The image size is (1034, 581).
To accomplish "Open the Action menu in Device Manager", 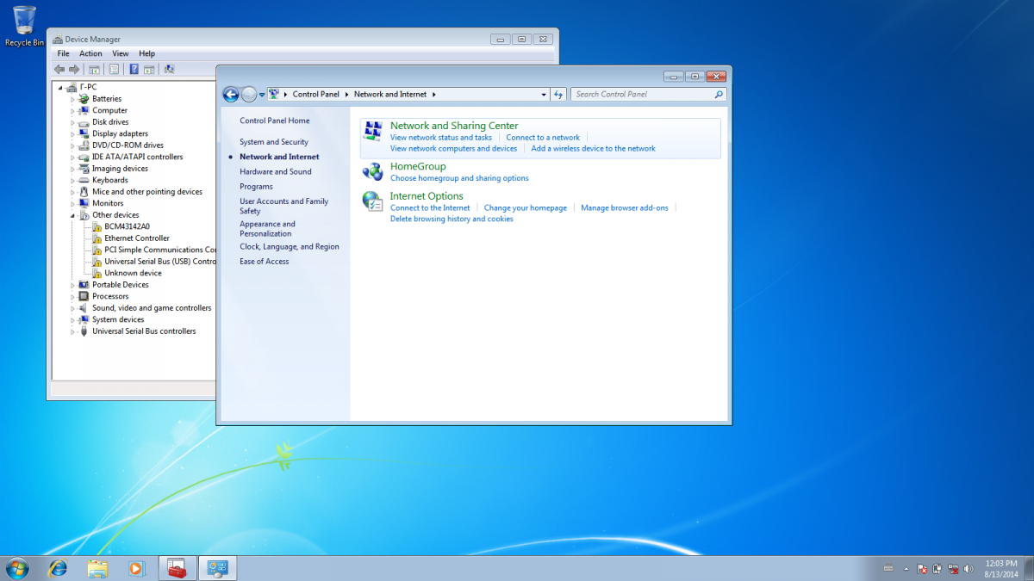I will pyautogui.click(x=90, y=53).
